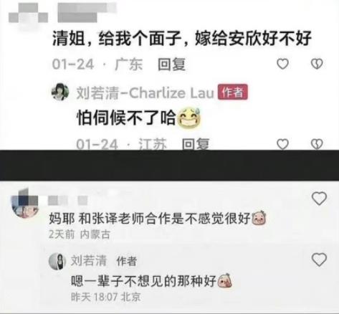339x314 pixels.
Task: Open avatar of the 内蒙古 commenter
Action: [25, 203]
